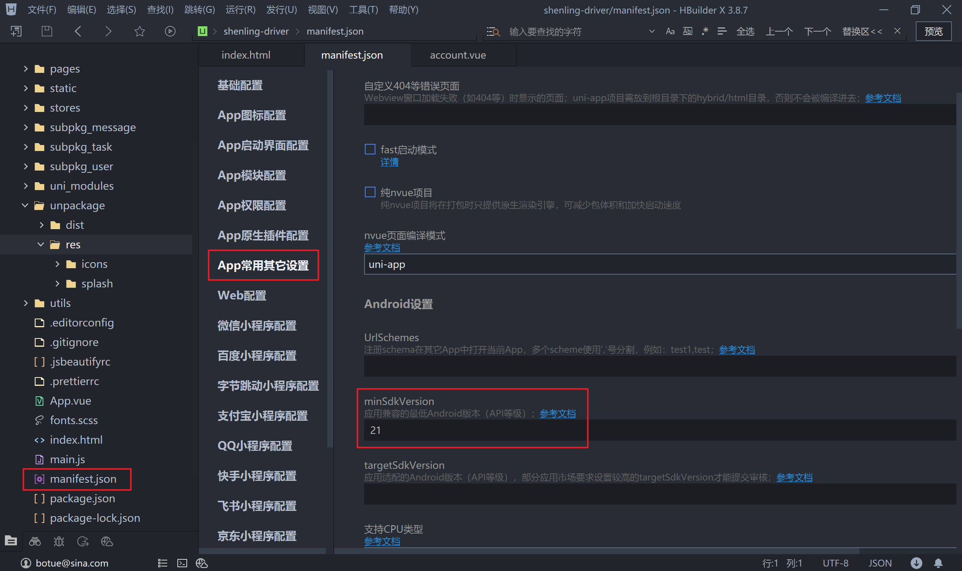Open the terminal icon in status bar

(x=182, y=563)
